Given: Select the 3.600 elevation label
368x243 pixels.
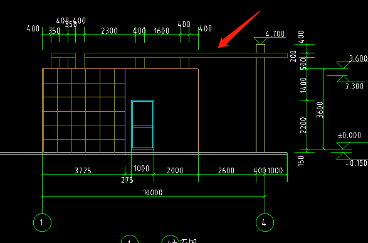Looking at the screenshot, I should click(358, 58).
